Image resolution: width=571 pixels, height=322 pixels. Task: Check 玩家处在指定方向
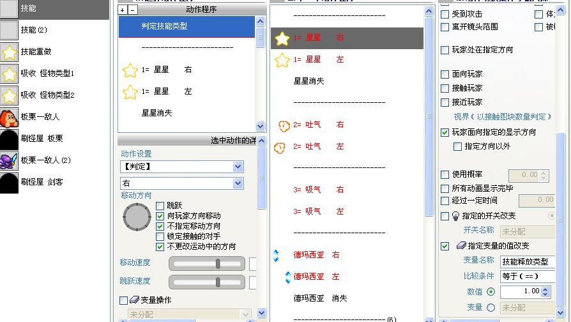[445, 50]
